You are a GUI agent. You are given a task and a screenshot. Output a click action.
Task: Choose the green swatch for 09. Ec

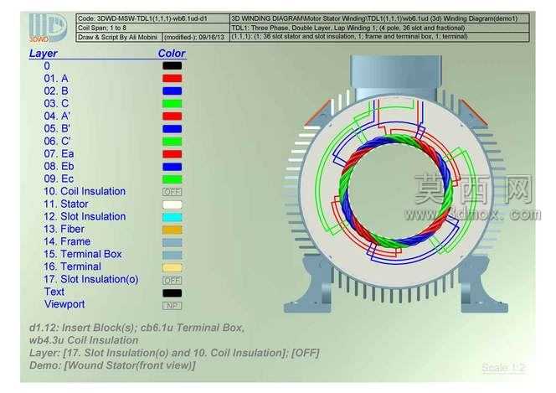click(172, 179)
